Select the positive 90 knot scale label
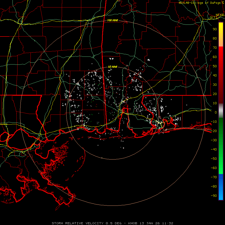The image size is (225, 225). (x=215, y=29)
